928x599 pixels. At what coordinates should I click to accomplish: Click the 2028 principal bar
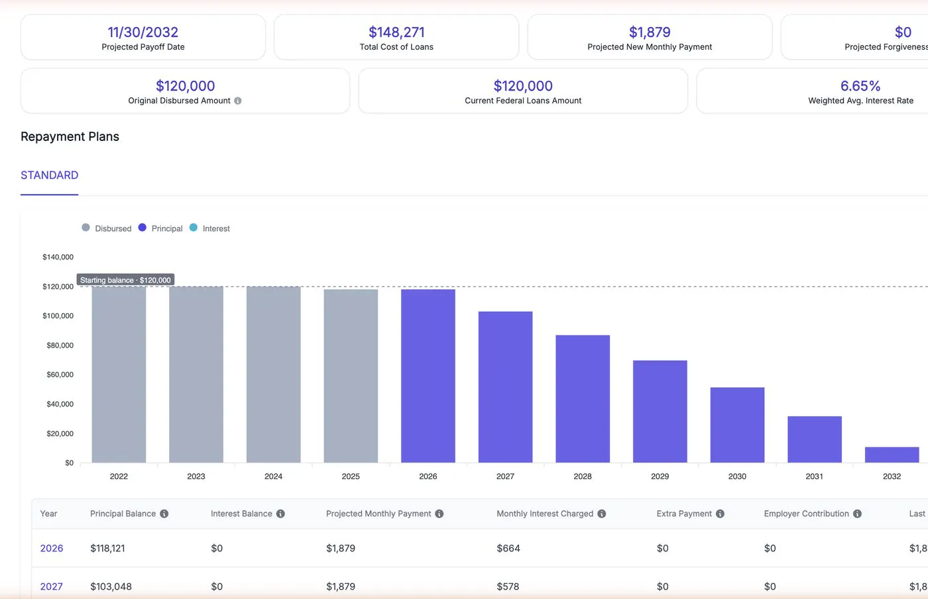coord(583,399)
